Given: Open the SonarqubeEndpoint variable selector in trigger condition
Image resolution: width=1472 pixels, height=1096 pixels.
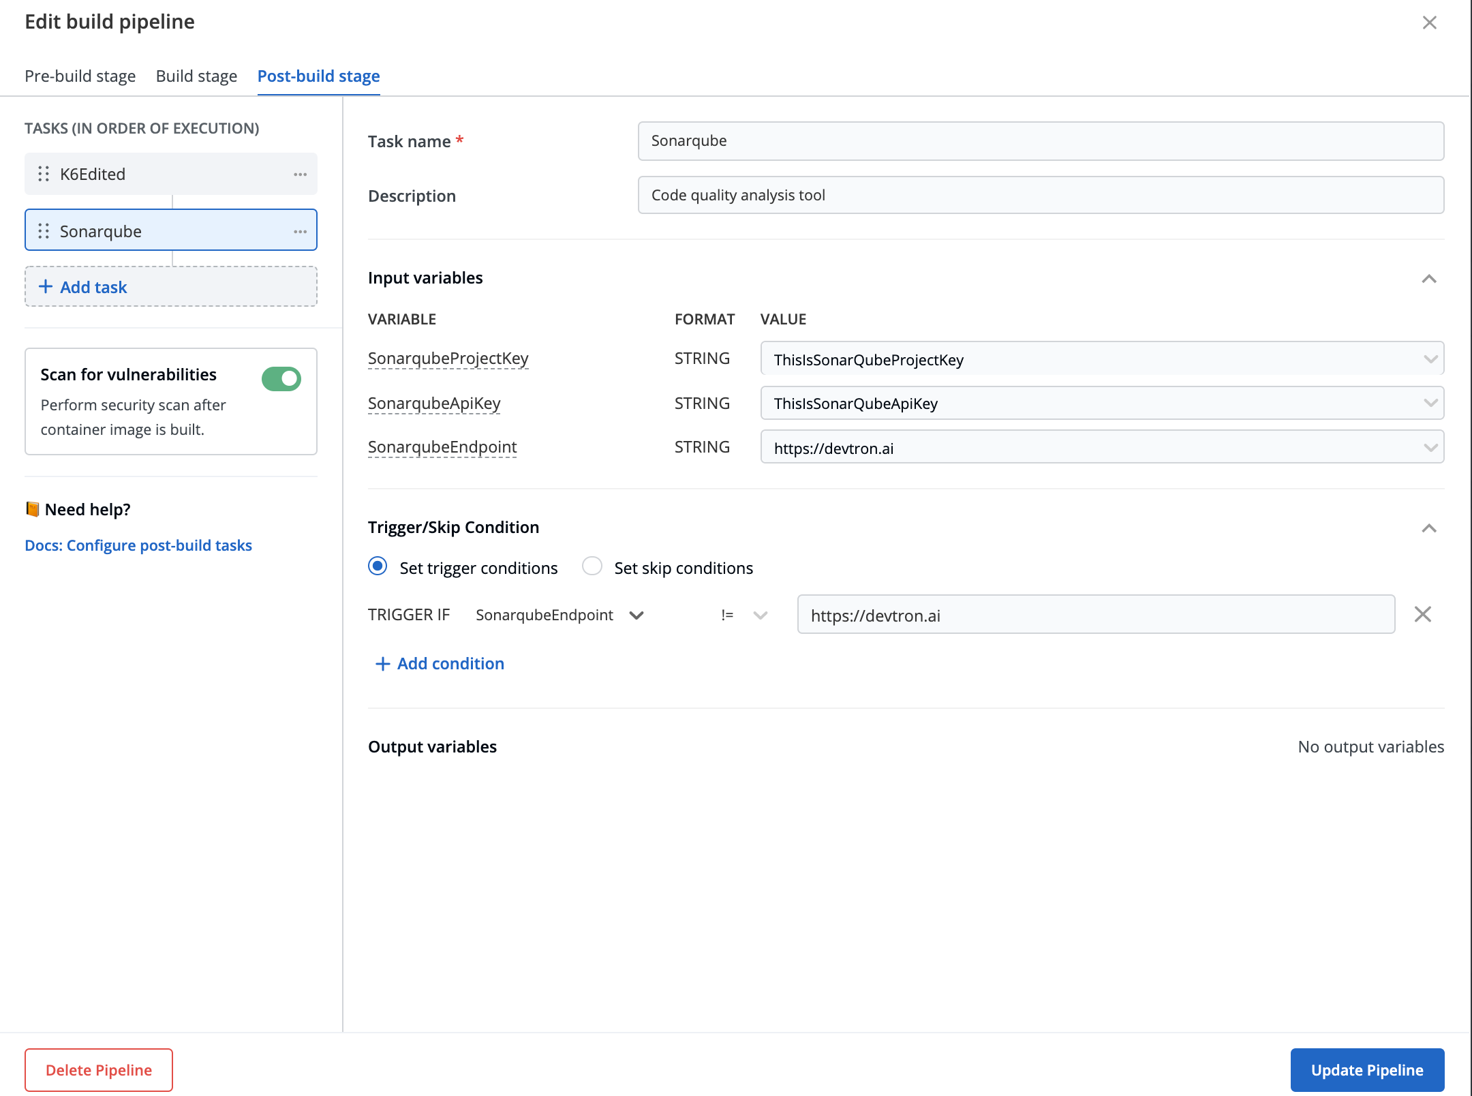Looking at the screenshot, I should [x=637, y=614].
